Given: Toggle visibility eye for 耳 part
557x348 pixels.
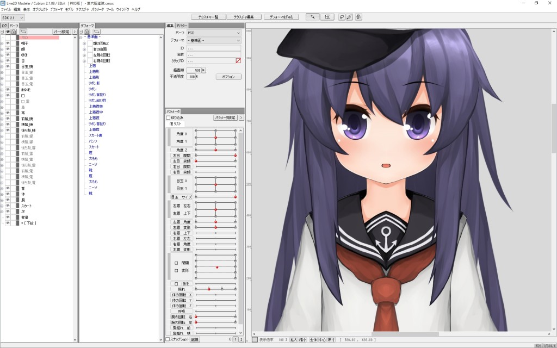Looking at the screenshot, I should click(x=8, y=113).
